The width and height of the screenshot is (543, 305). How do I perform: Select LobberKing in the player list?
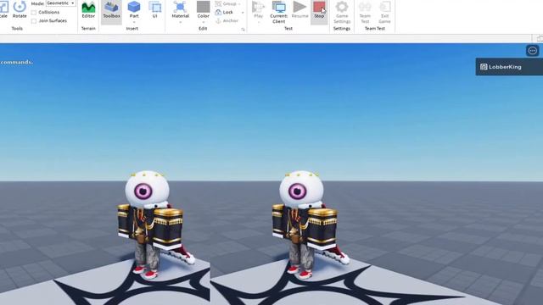point(509,67)
